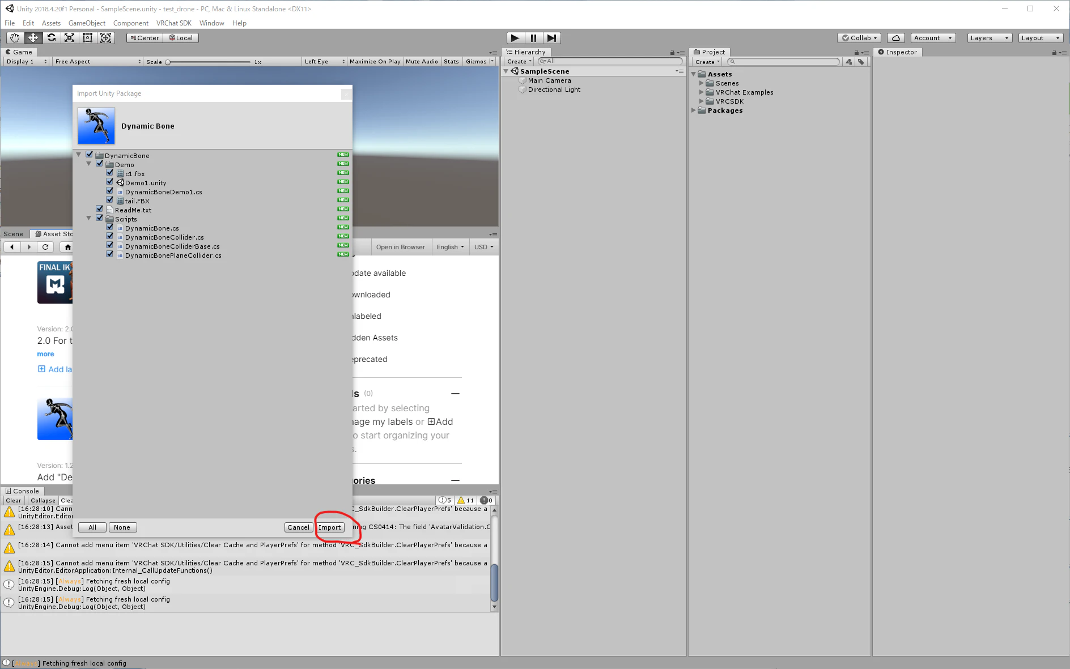Click search-by-label icon in Project panel
The width and height of the screenshot is (1070, 669).
(x=861, y=62)
